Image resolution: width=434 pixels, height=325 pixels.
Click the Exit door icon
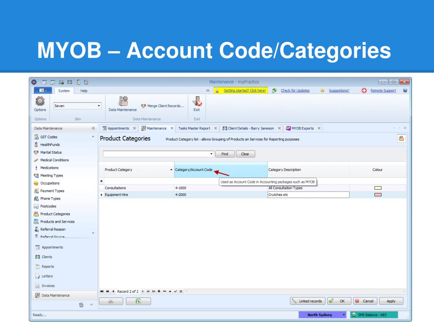197,104
